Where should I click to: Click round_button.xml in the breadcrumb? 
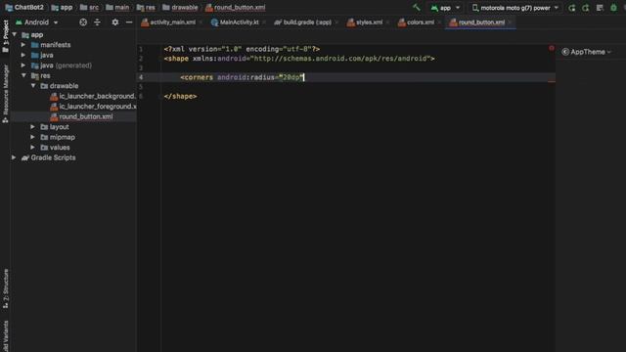(x=235, y=7)
